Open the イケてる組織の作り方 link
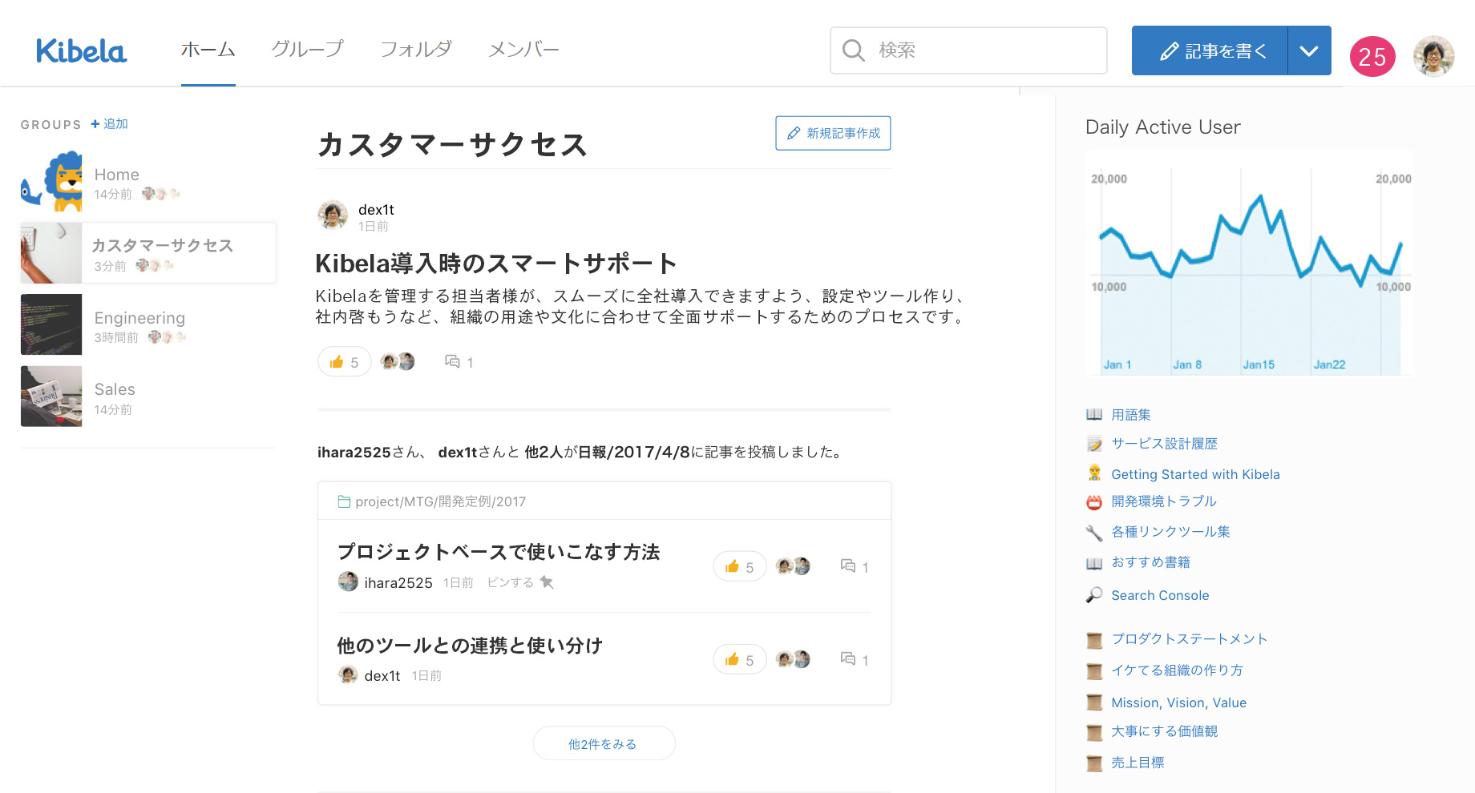The width and height of the screenshot is (1475, 793). [x=1177, y=670]
